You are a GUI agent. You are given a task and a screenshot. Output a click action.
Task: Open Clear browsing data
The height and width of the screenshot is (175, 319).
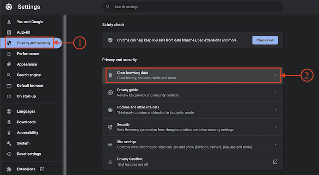[193, 75]
